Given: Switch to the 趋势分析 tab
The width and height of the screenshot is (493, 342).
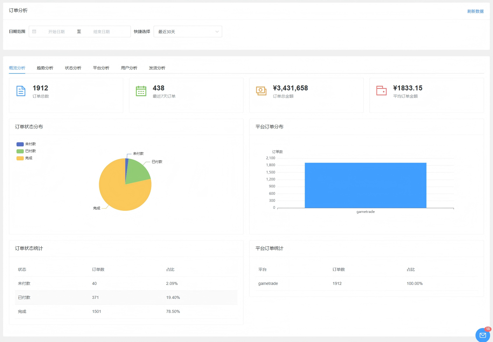Looking at the screenshot, I should coord(45,68).
